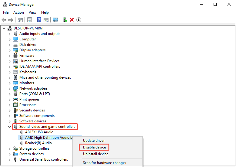Viewport: 236px width, 167px height.
Task: Click the Network adapters icon
Action: pos(15,88)
